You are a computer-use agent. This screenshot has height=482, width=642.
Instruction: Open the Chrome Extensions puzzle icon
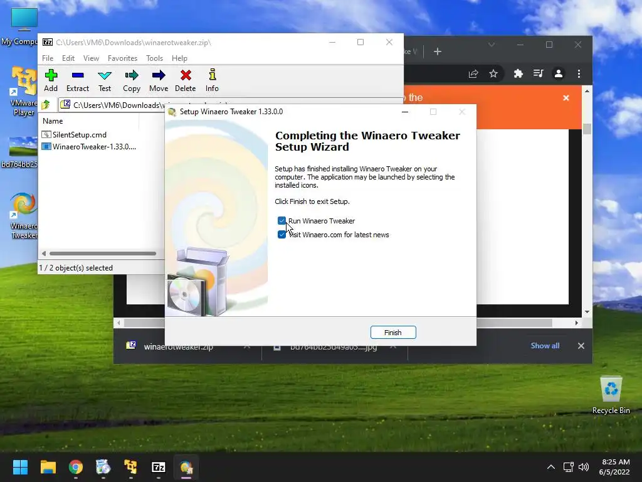point(518,74)
